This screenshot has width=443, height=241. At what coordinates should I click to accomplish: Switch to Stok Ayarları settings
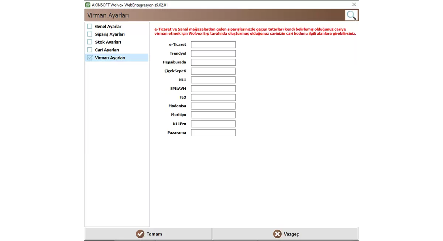coord(108,42)
